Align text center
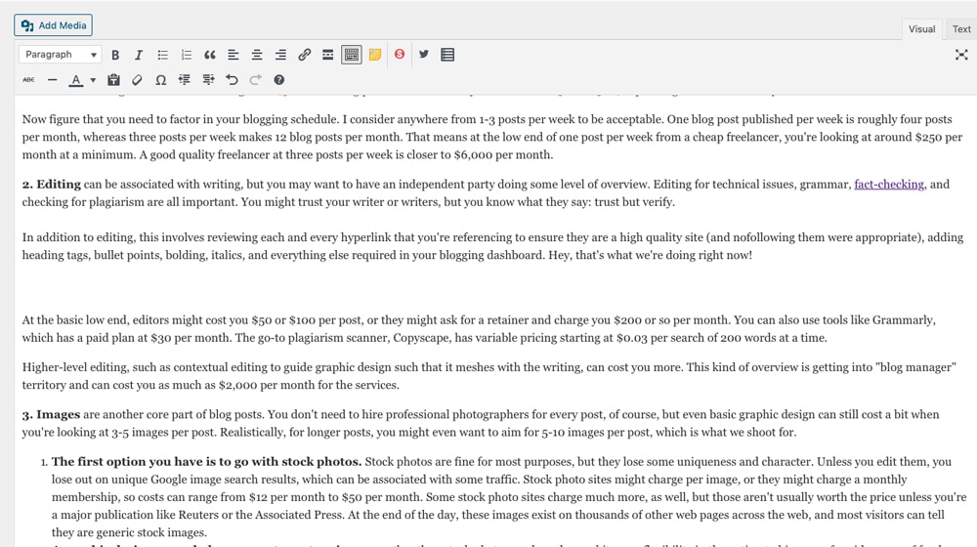Viewport: 977px width, 547px height. pos(257,55)
